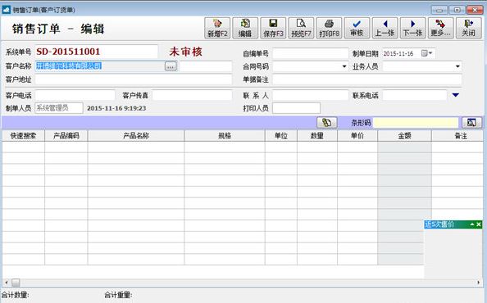
Task: Collapse the 近5次售价 panel
Action: click(x=472, y=224)
